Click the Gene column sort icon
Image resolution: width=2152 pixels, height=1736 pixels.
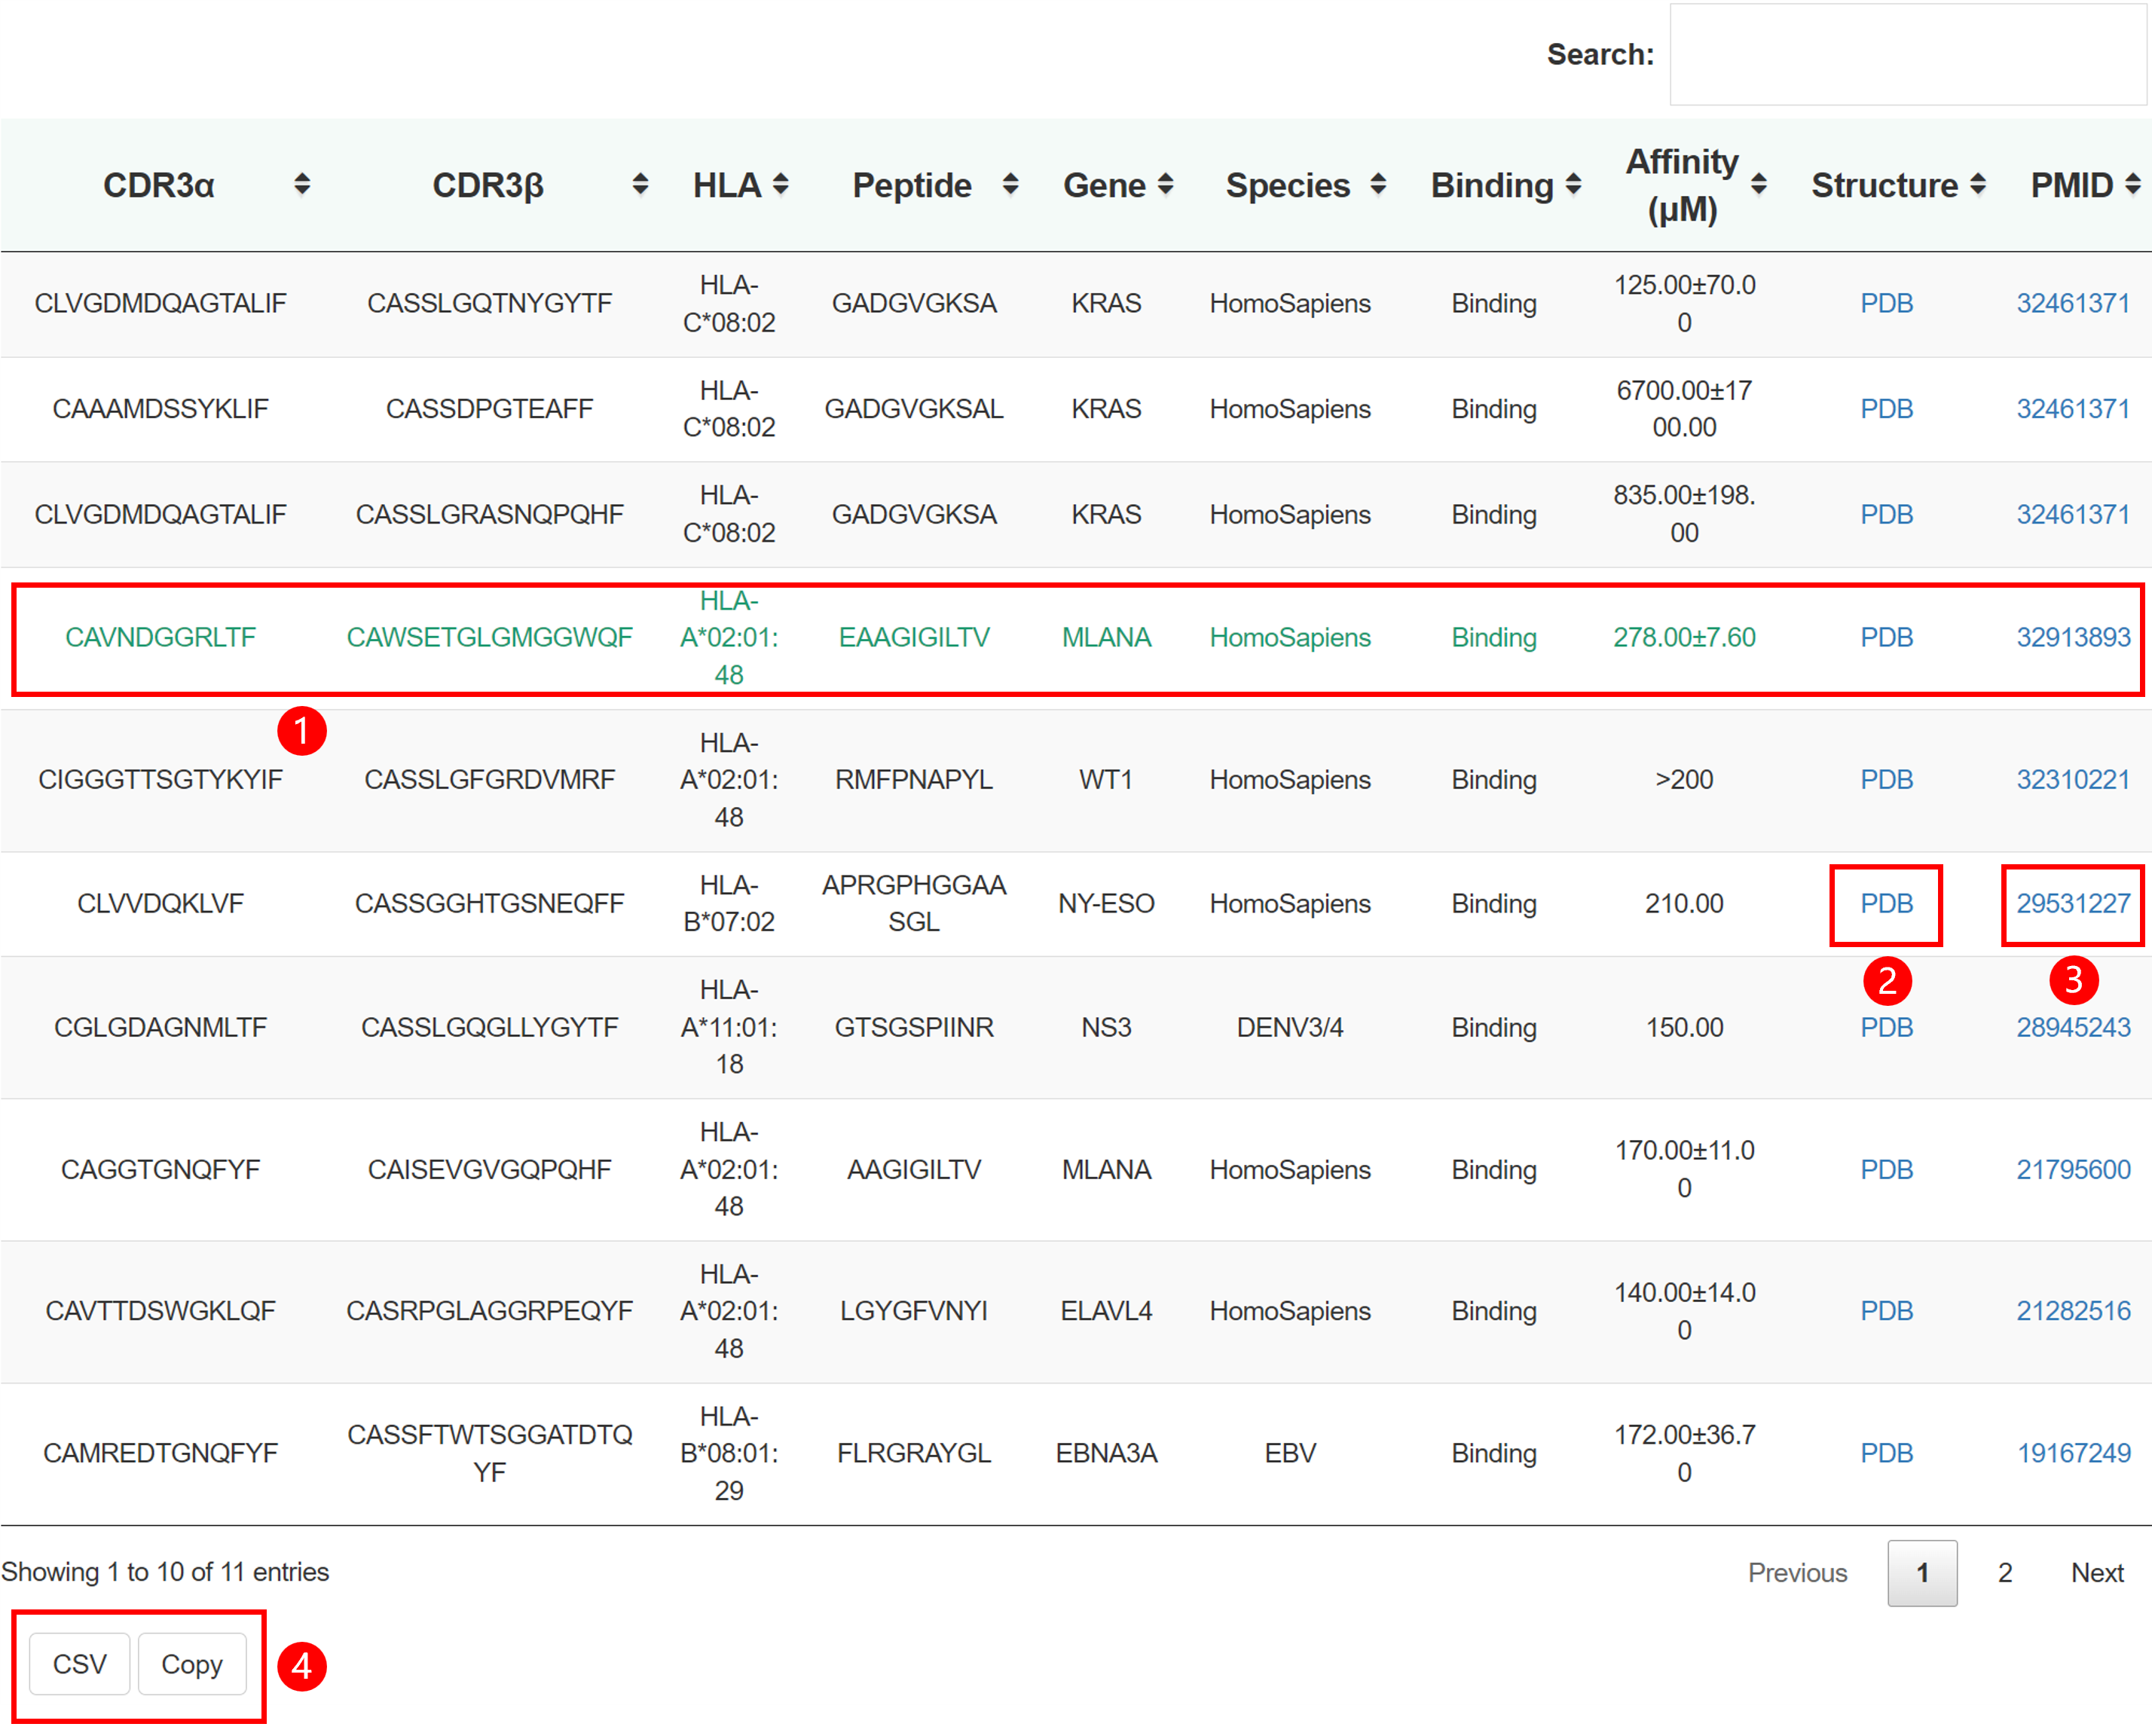pos(1165,185)
